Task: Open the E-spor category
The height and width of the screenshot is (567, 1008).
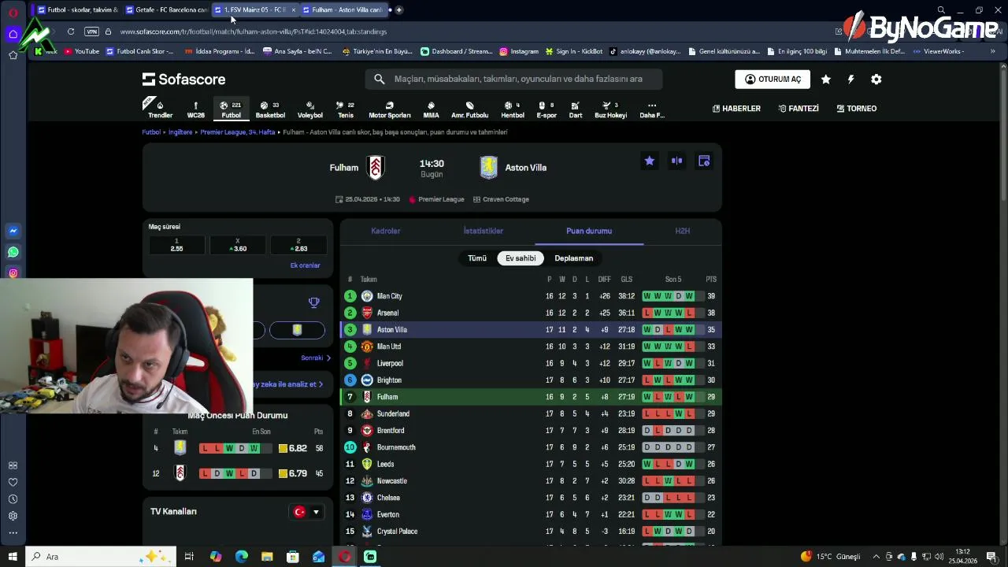Action: (x=546, y=109)
